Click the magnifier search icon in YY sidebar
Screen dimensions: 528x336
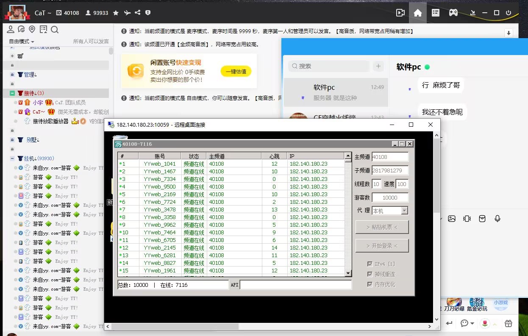point(55,29)
